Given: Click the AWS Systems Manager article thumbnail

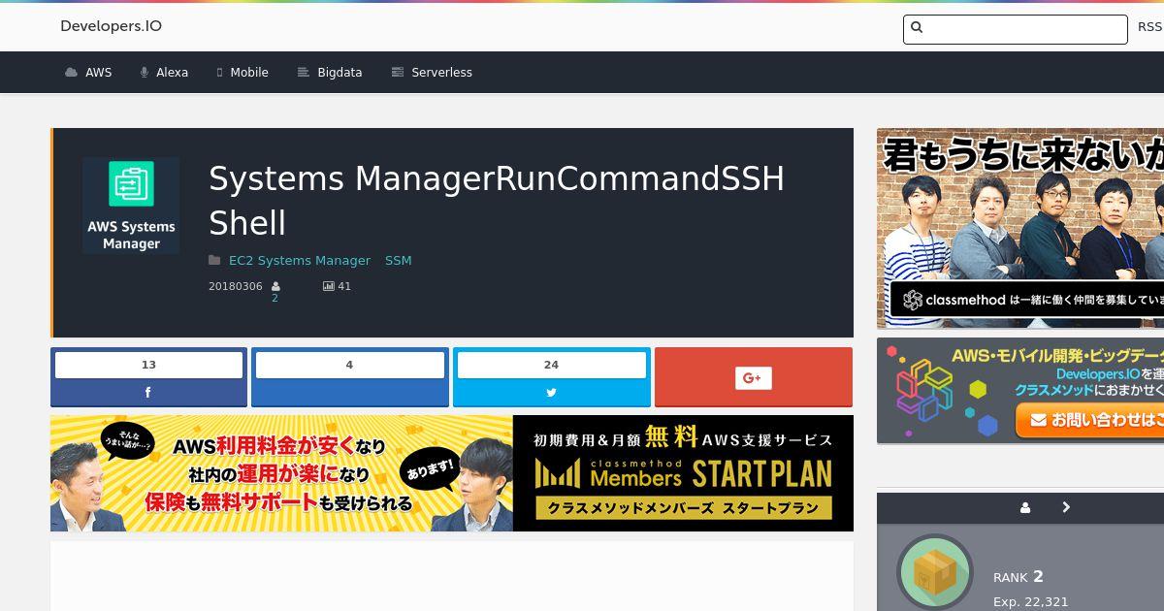Looking at the screenshot, I should point(131,206).
